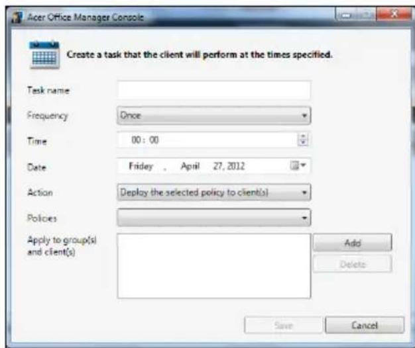Select the month April in the Date field
Screen dimensions: 415x348
point(190,166)
